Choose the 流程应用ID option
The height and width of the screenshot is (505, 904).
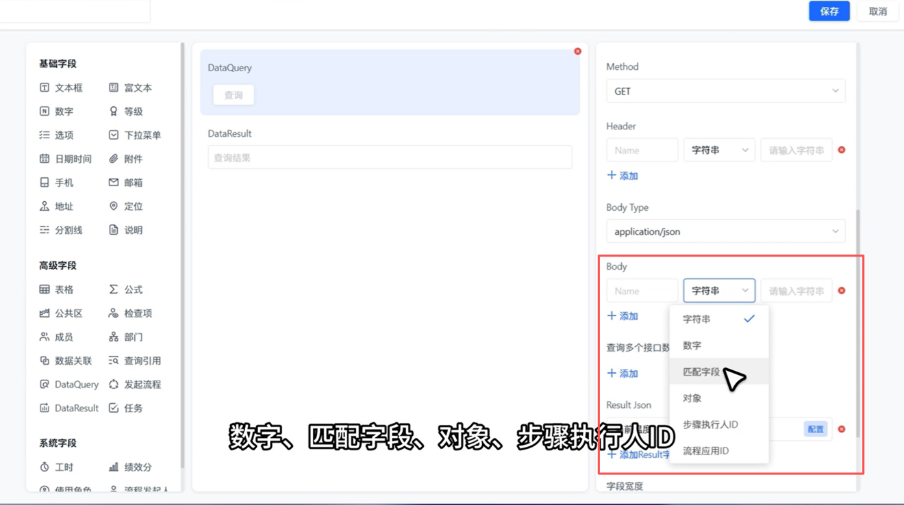[x=719, y=451]
